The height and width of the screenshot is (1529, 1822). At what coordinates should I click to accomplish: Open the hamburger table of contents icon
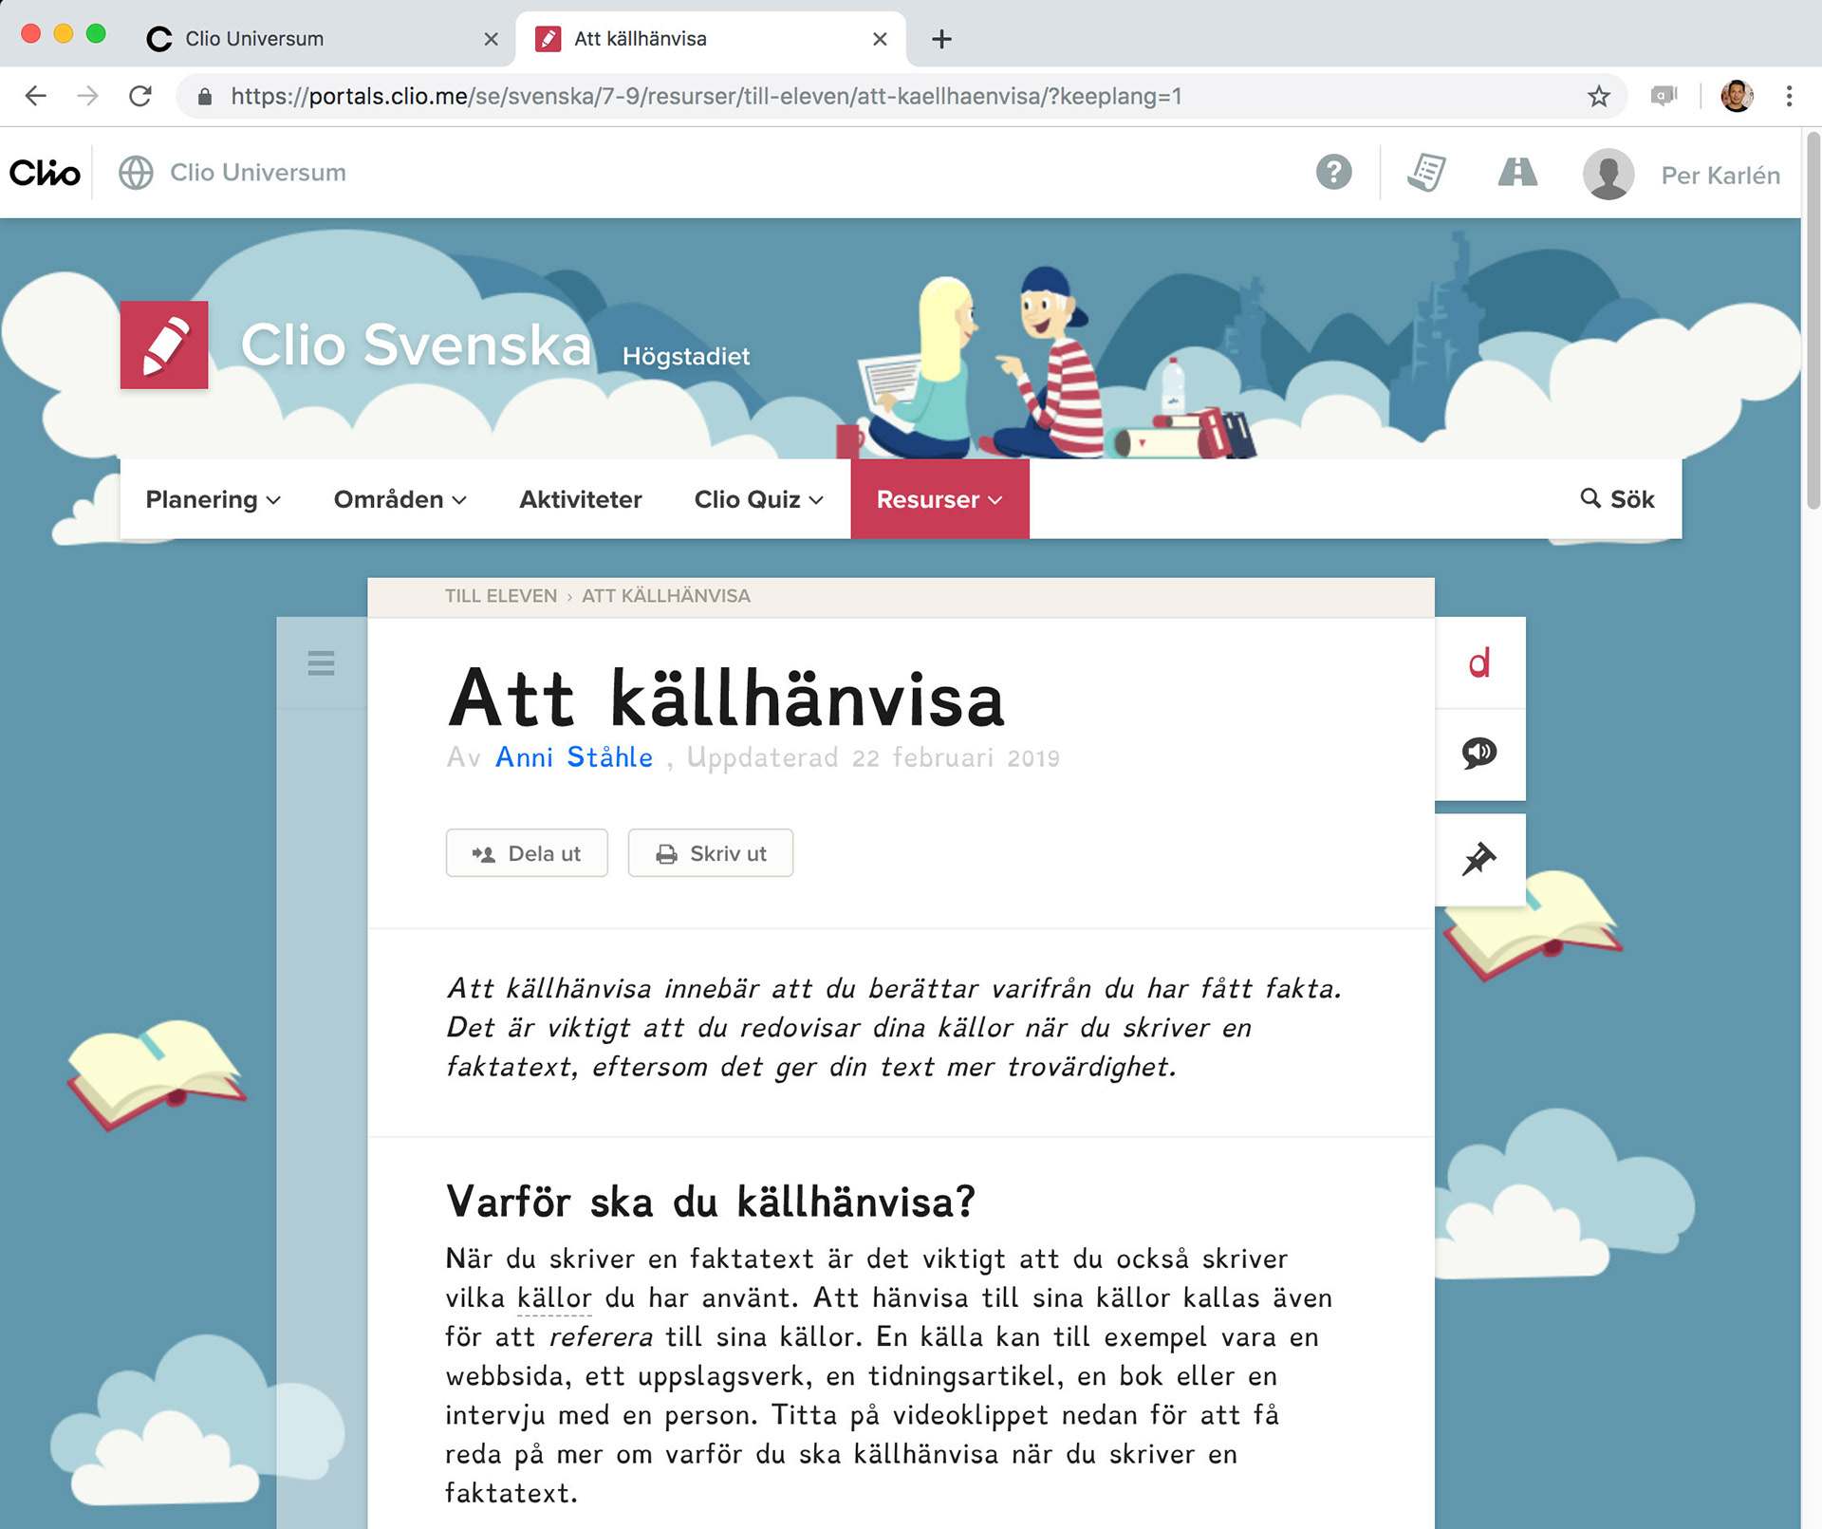(321, 663)
